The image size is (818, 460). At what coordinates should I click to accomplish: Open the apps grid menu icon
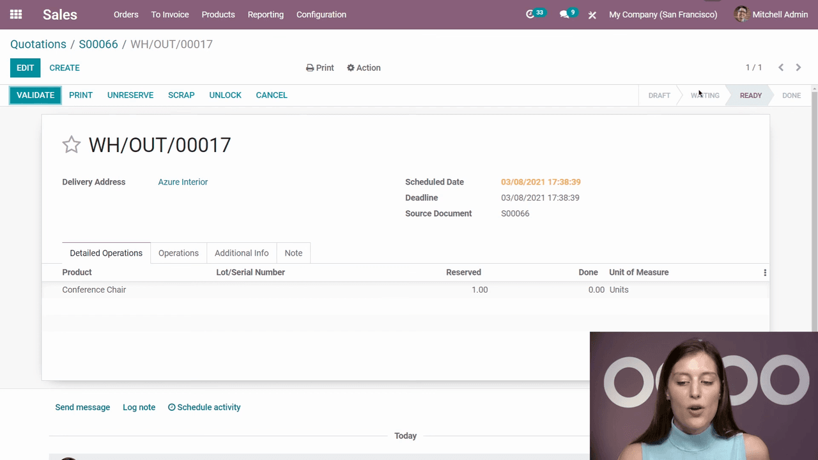(16, 14)
